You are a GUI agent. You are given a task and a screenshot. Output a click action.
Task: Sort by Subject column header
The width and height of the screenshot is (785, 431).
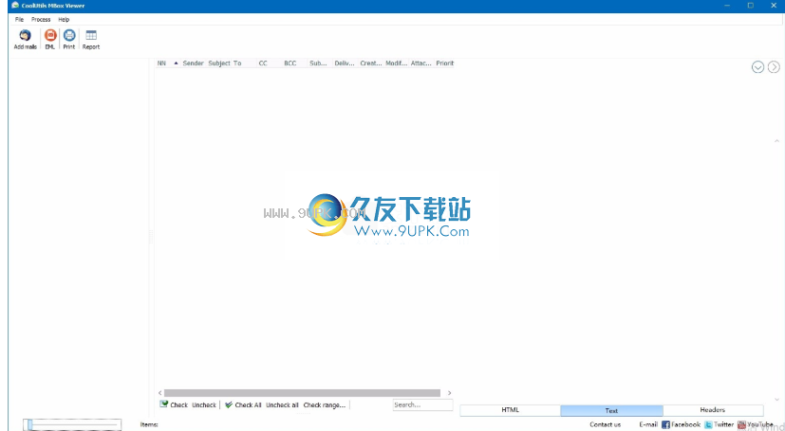[219, 63]
